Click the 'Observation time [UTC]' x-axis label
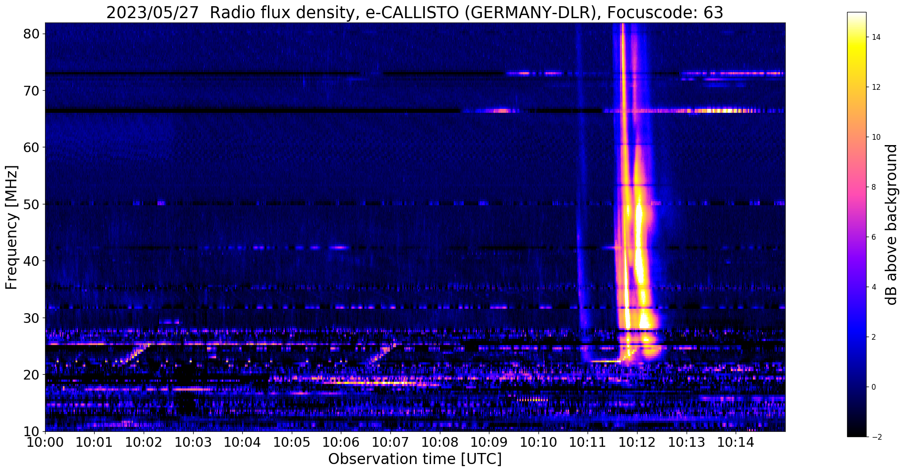 pos(415,459)
